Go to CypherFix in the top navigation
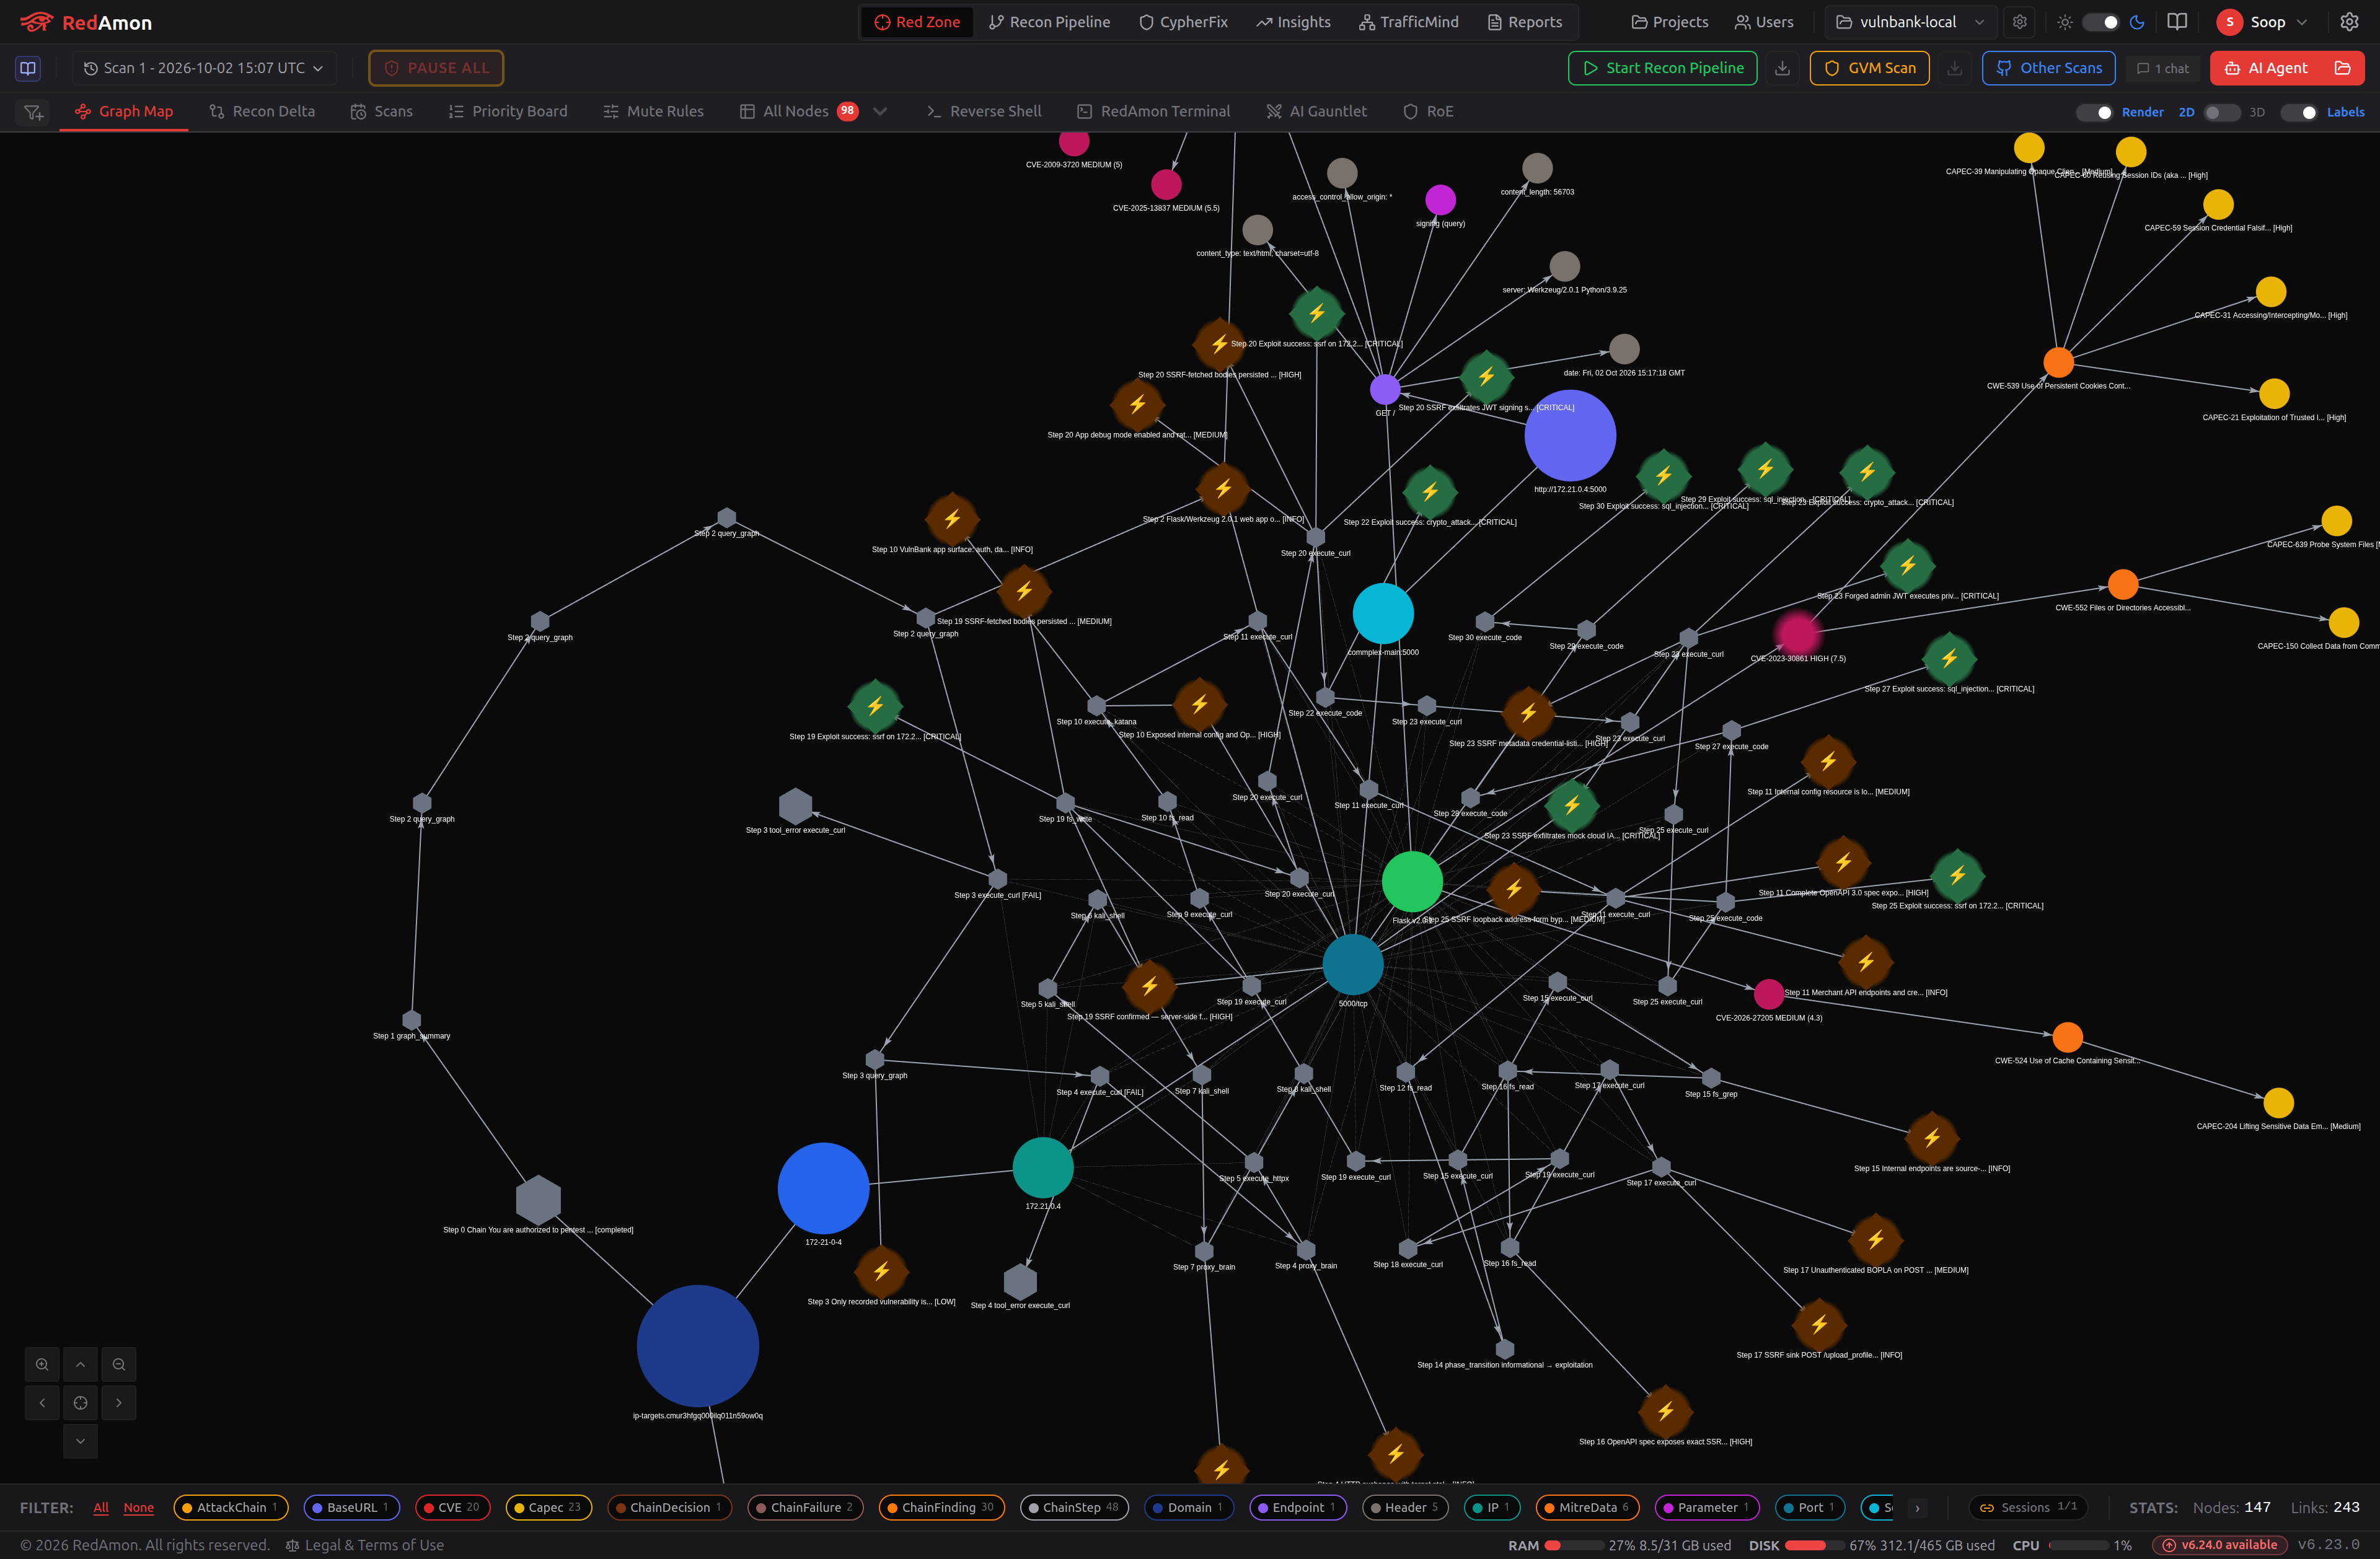Image resolution: width=2380 pixels, height=1559 pixels. 1184,22
